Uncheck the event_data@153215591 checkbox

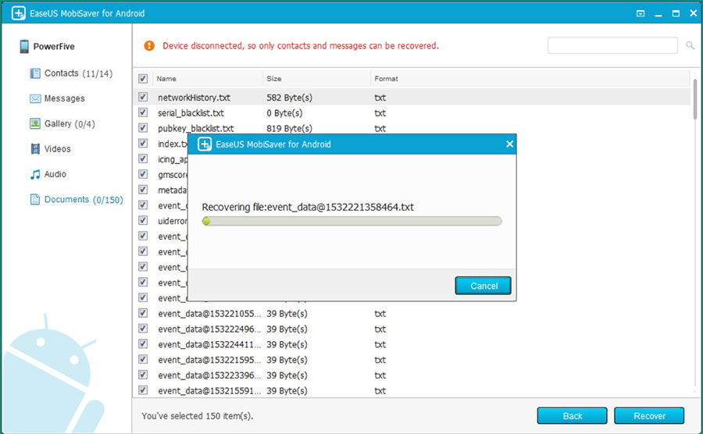tap(143, 390)
